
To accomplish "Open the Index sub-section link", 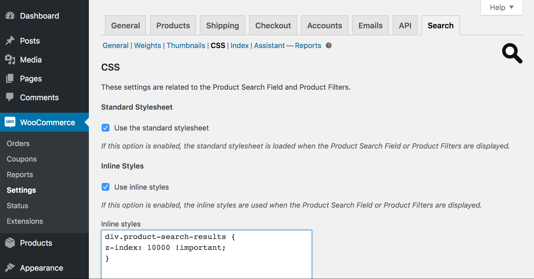I will pos(240,46).
